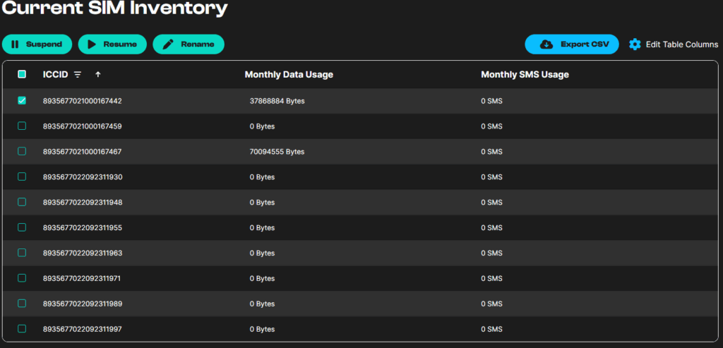Click the 70094555 Bytes data usage cell

tap(277, 151)
